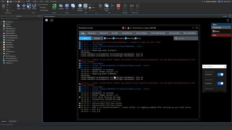Click the share icon at top right

[x=221, y=1]
